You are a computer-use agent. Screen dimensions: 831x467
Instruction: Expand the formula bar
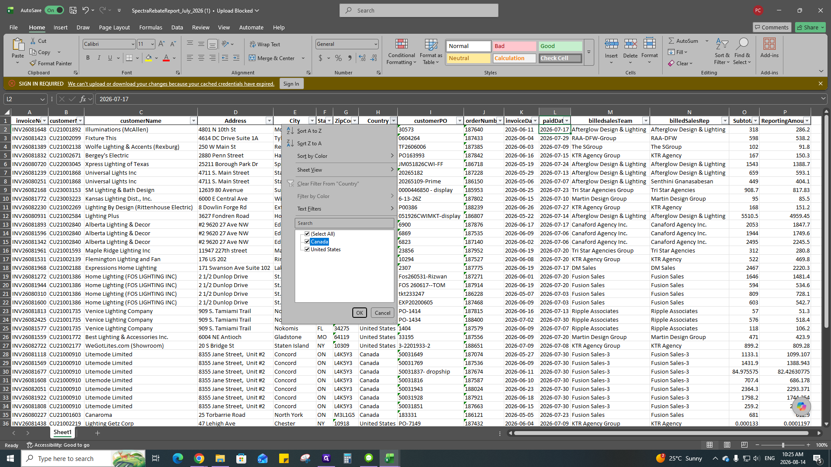[x=823, y=99]
